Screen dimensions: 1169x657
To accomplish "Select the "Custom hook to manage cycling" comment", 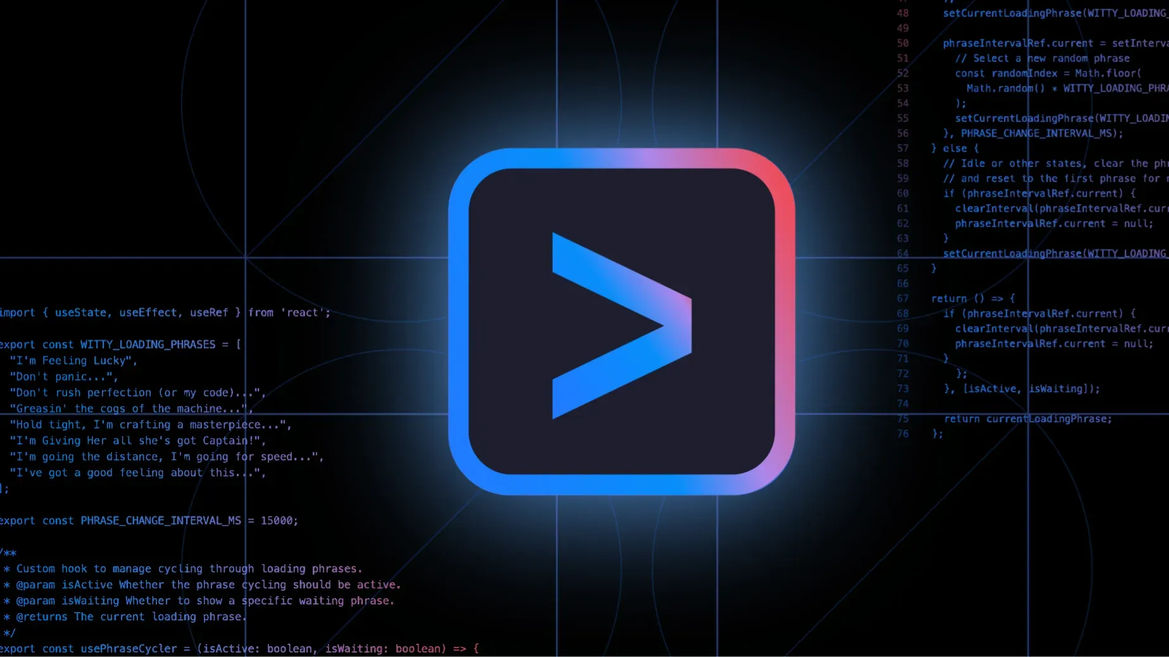I will tap(182, 569).
